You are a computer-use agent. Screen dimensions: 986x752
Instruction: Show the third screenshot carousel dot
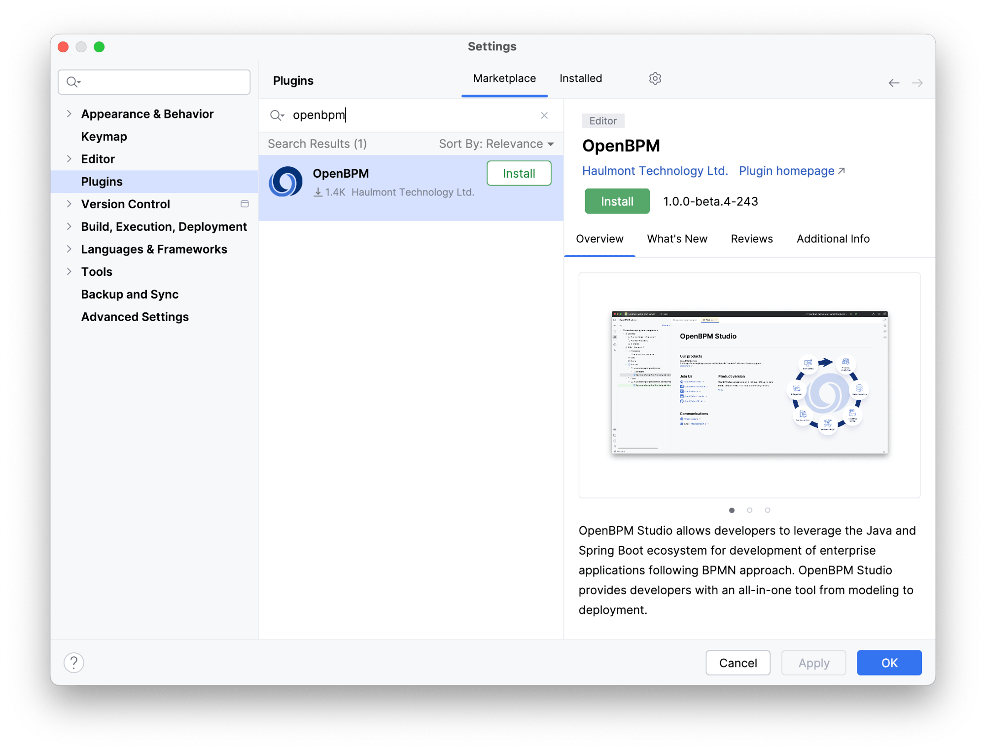(768, 510)
